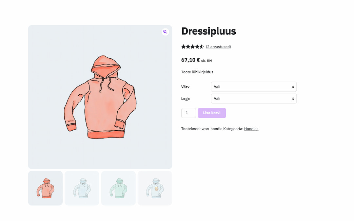The height and width of the screenshot is (221, 354).
Task: Open the Värv dropdown
Action: (x=254, y=87)
